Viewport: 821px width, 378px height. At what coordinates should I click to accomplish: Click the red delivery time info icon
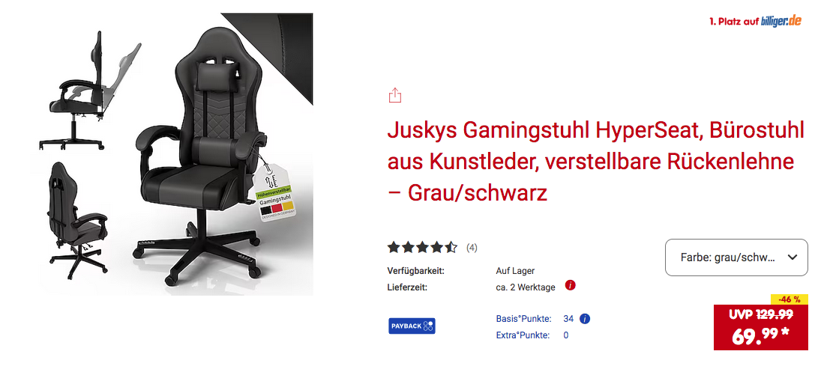click(571, 286)
